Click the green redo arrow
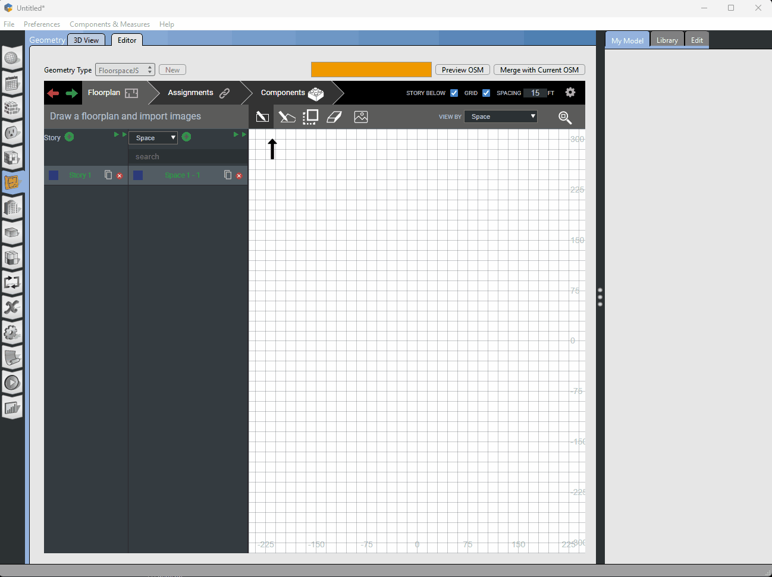The height and width of the screenshot is (577, 772). (x=72, y=93)
